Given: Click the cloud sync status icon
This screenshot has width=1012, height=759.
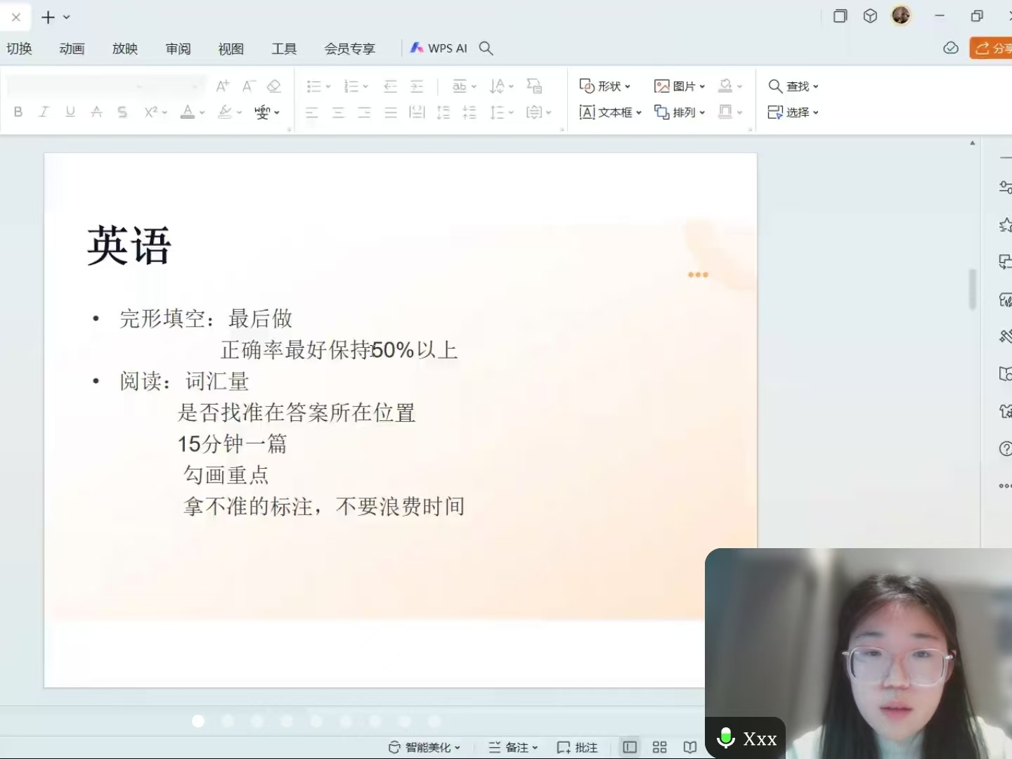Looking at the screenshot, I should 950,48.
